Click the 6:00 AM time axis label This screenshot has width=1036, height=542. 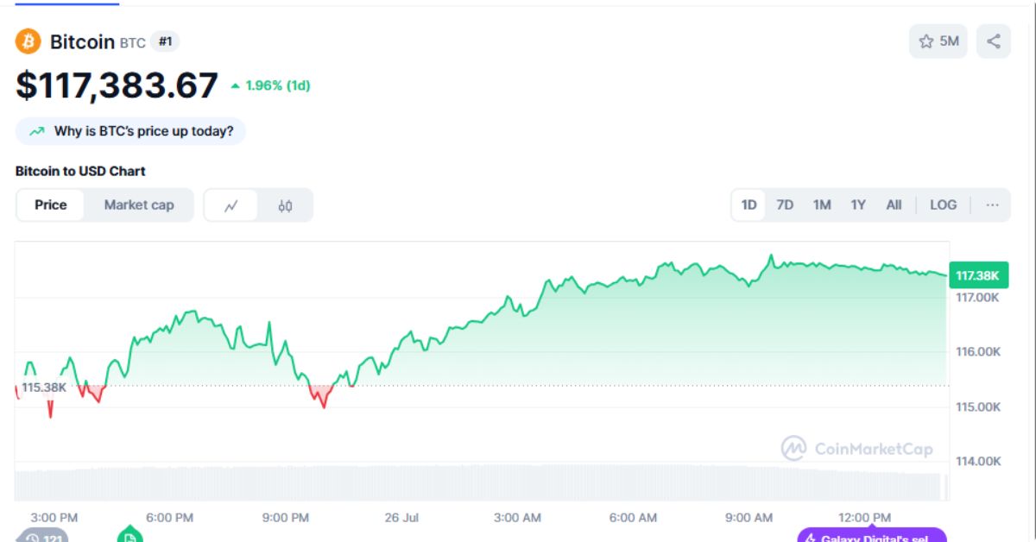(633, 517)
